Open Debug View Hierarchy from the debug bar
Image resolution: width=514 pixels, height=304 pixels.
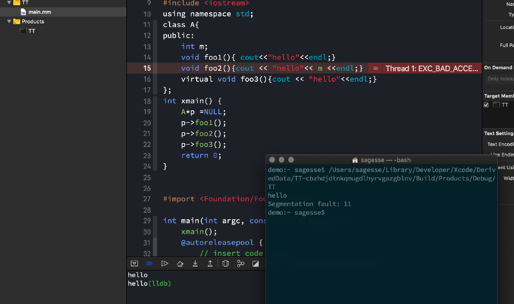[225, 263]
